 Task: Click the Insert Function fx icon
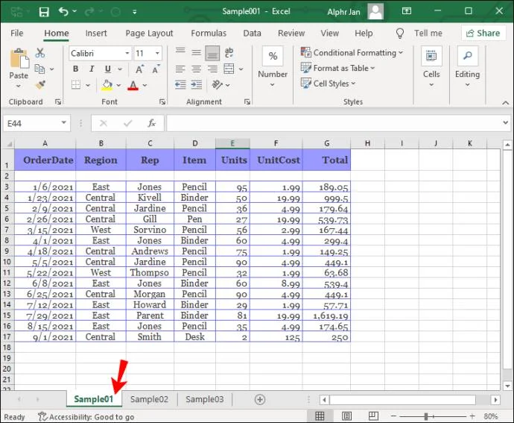[x=151, y=123]
